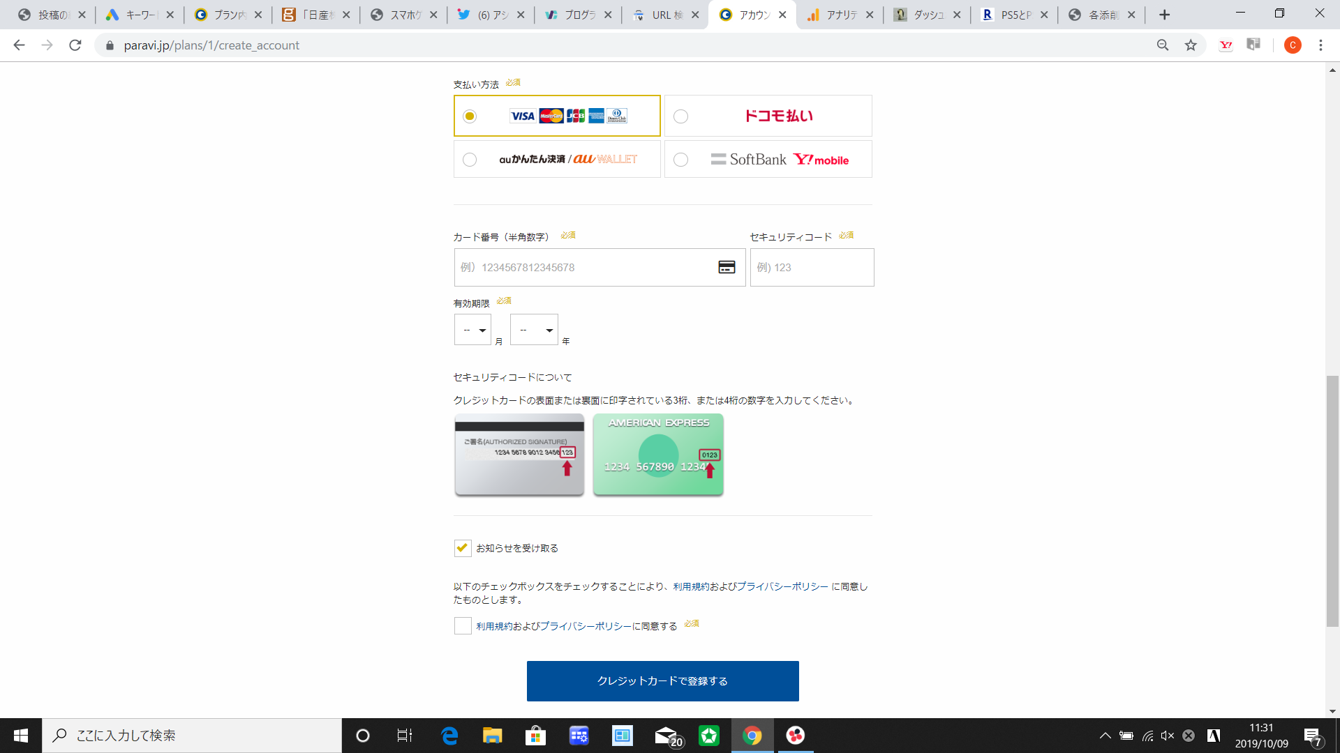Click the address bar URL paravi.jp
1340x753 pixels.
[211, 45]
